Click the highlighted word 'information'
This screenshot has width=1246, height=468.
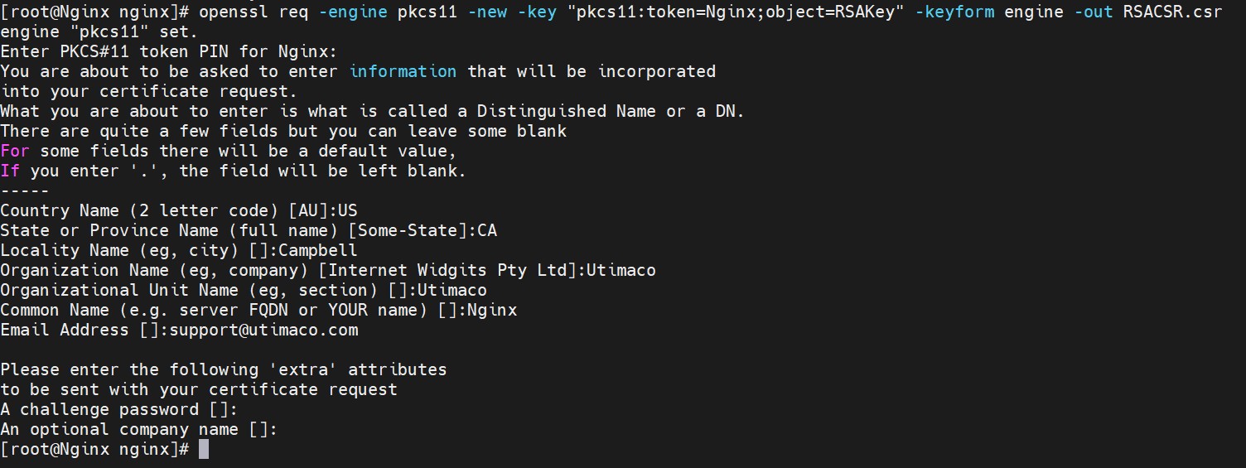click(x=403, y=72)
